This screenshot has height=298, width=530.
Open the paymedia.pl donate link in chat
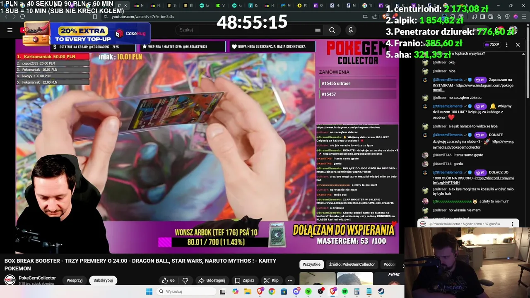(473, 144)
